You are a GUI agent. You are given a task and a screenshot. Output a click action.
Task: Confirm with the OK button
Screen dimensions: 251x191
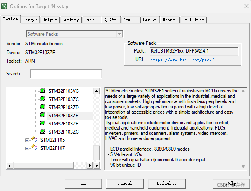coord(83,184)
